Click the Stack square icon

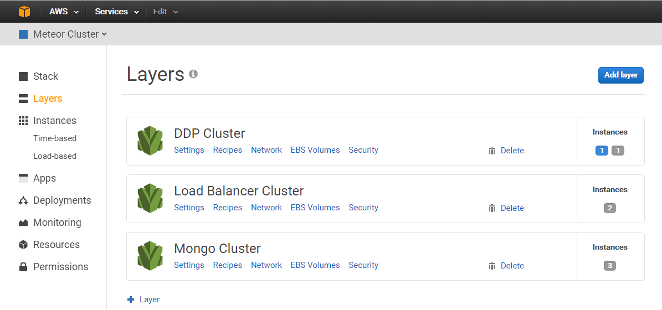pos(23,76)
